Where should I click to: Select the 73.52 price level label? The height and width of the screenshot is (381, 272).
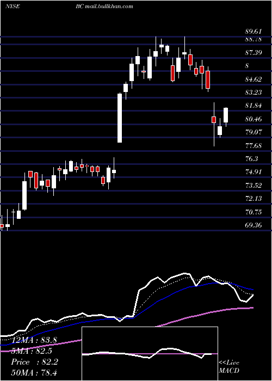click(x=254, y=186)
